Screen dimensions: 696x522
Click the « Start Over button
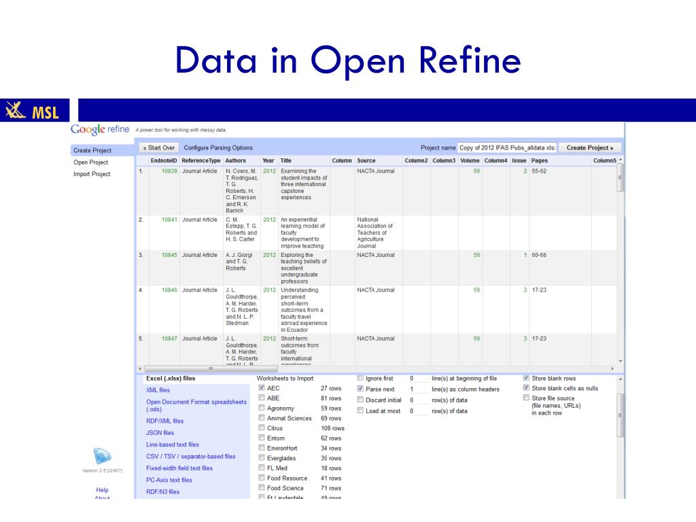[x=159, y=147]
